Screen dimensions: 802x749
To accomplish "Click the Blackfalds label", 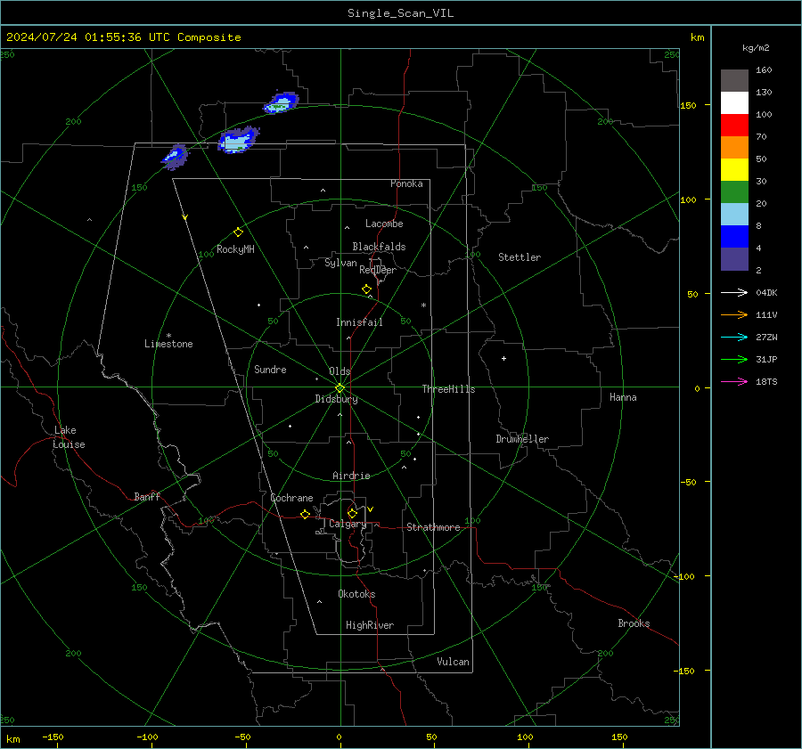I will point(379,247).
